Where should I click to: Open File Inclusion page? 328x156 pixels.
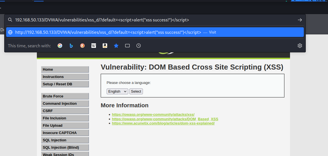(65, 118)
